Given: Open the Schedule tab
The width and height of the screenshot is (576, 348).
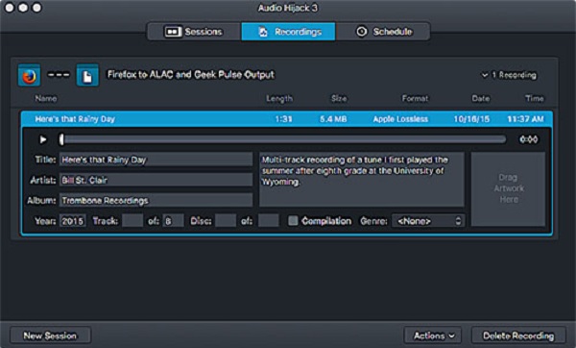Looking at the screenshot, I should [x=382, y=32].
